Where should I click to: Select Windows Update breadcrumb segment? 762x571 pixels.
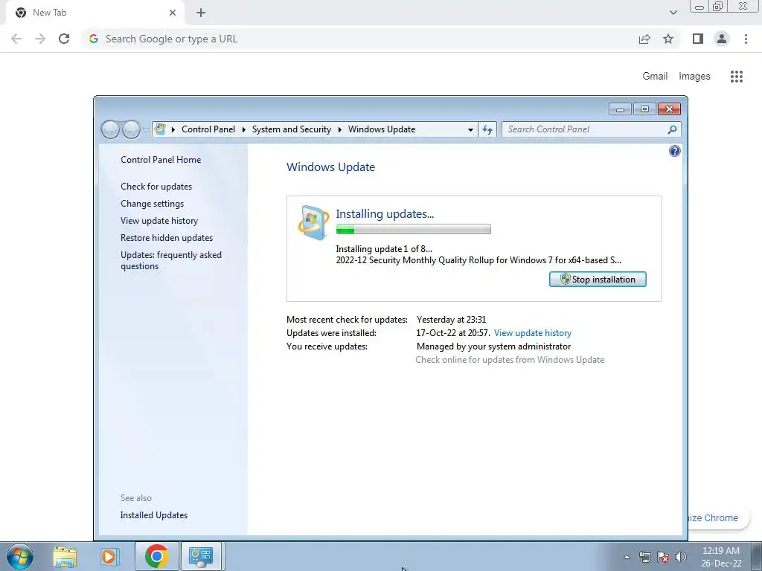[382, 129]
